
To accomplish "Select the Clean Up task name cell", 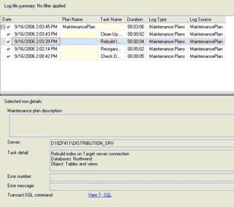I will click(x=111, y=34).
